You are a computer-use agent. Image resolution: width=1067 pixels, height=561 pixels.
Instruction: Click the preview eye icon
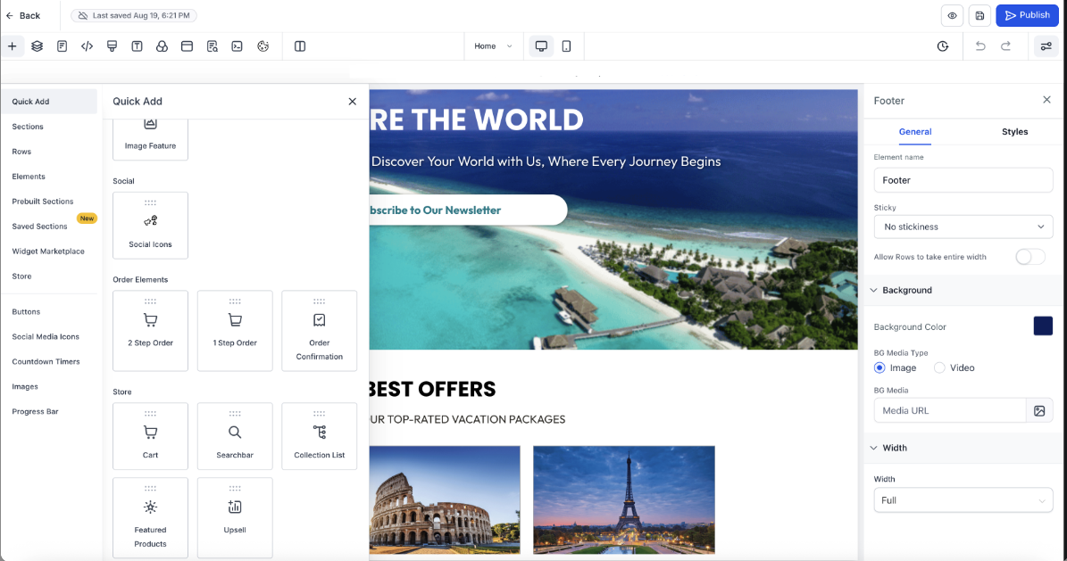tap(952, 16)
